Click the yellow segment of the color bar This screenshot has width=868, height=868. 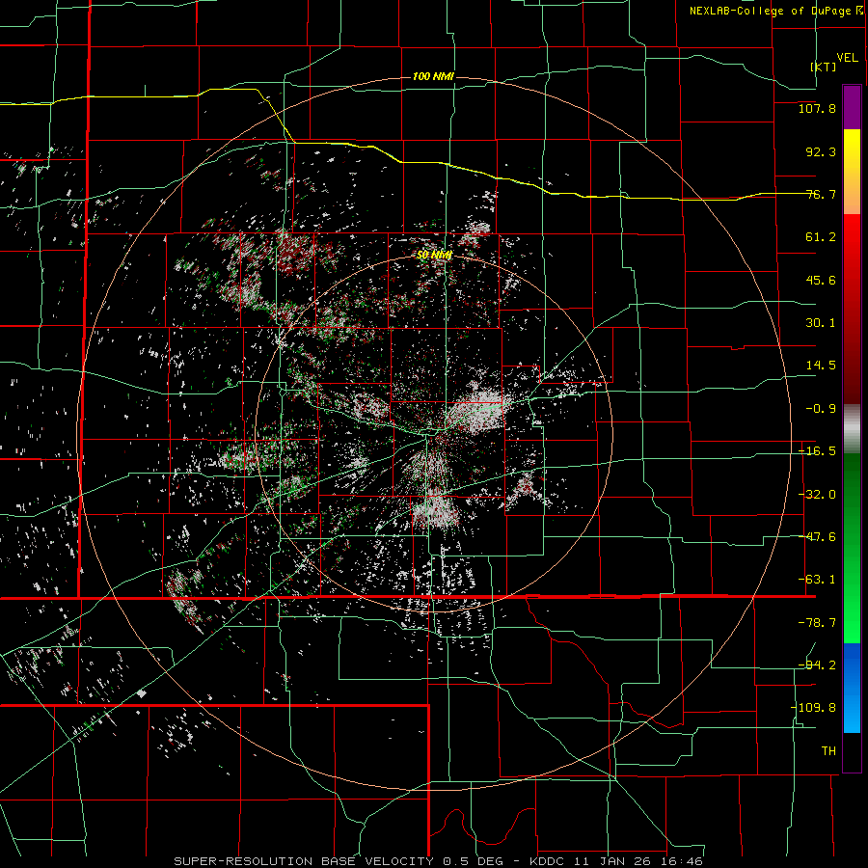pos(852,172)
